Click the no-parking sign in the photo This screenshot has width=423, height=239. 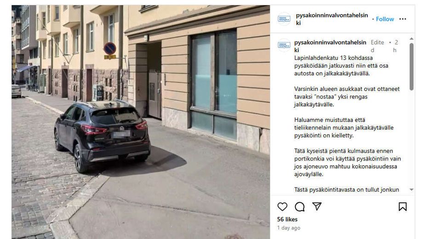pyautogui.click(x=110, y=49)
